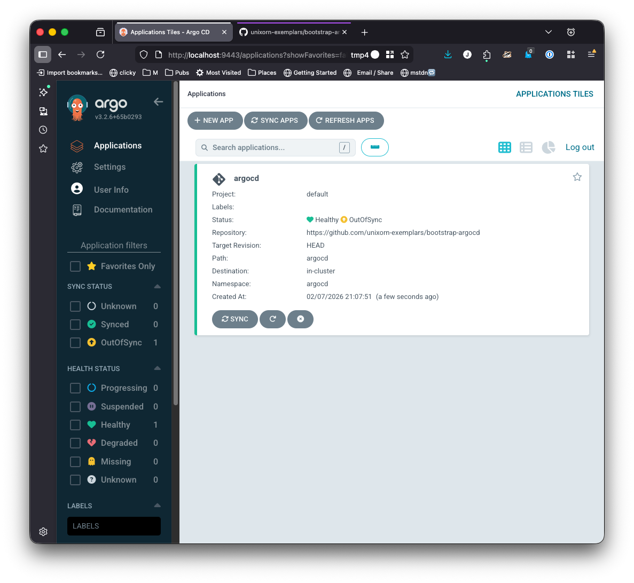Click the delete icon on the argocd card

tap(300, 319)
